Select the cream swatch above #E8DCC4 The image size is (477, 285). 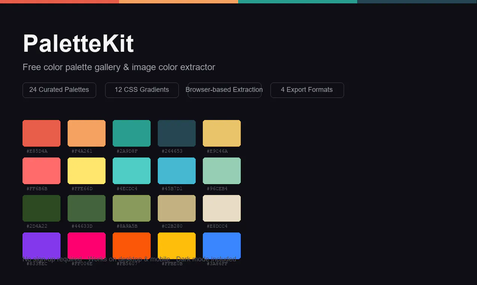pyautogui.click(x=222, y=208)
